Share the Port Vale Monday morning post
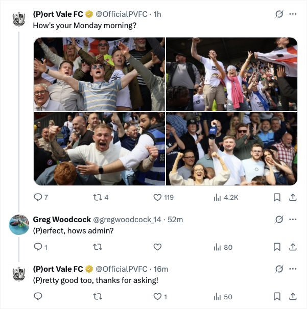307x309 pixels. pyautogui.click(x=293, y=197)
